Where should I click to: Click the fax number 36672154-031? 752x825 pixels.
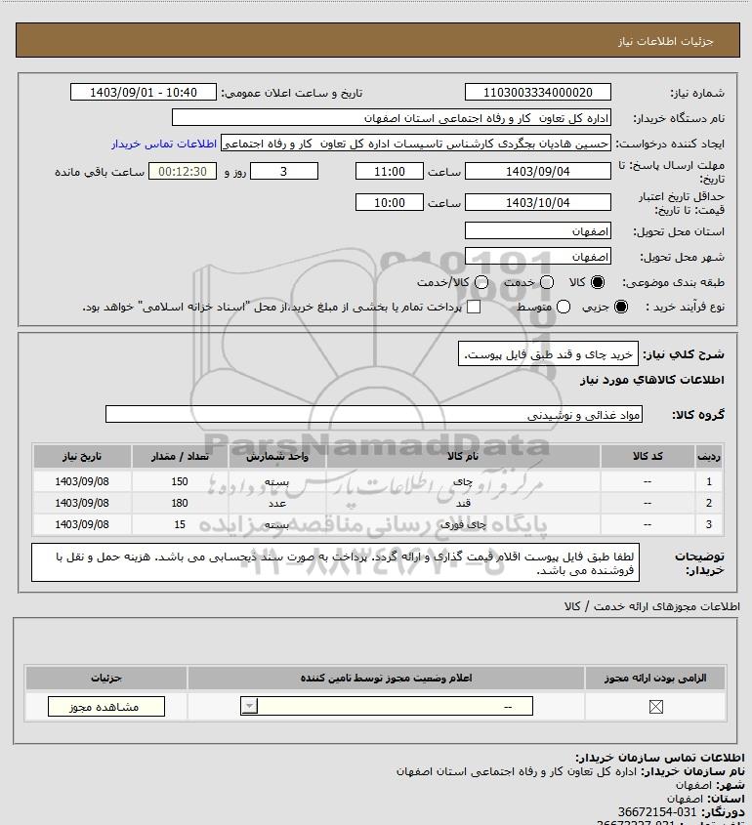click(656, 812)
